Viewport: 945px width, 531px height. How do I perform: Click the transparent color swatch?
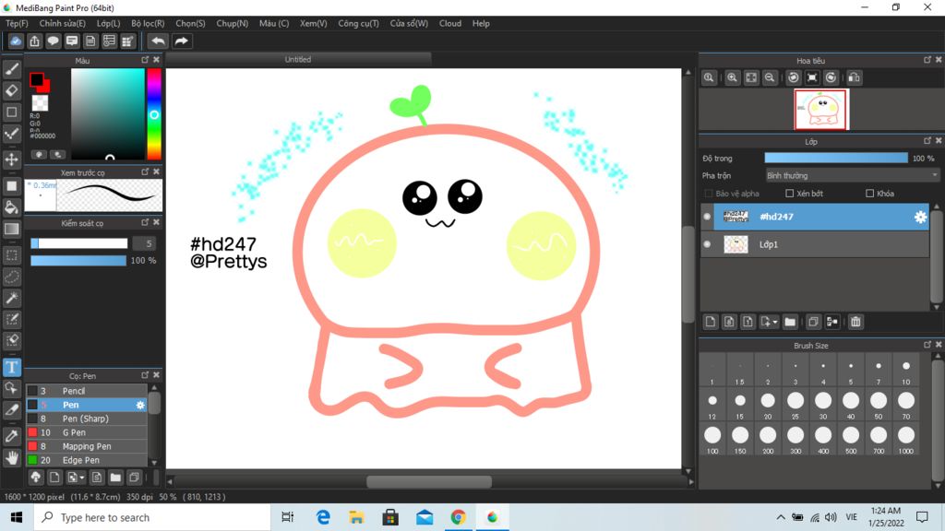point(40,103)
